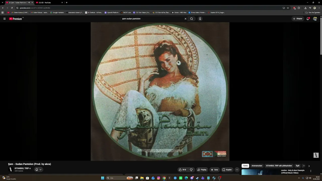The image size is (322, 181).
Task: Click the video album cover player
Action: point(160,92)
